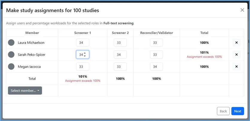
Task: Click the Back button
Action: click(x=223, y=111)
